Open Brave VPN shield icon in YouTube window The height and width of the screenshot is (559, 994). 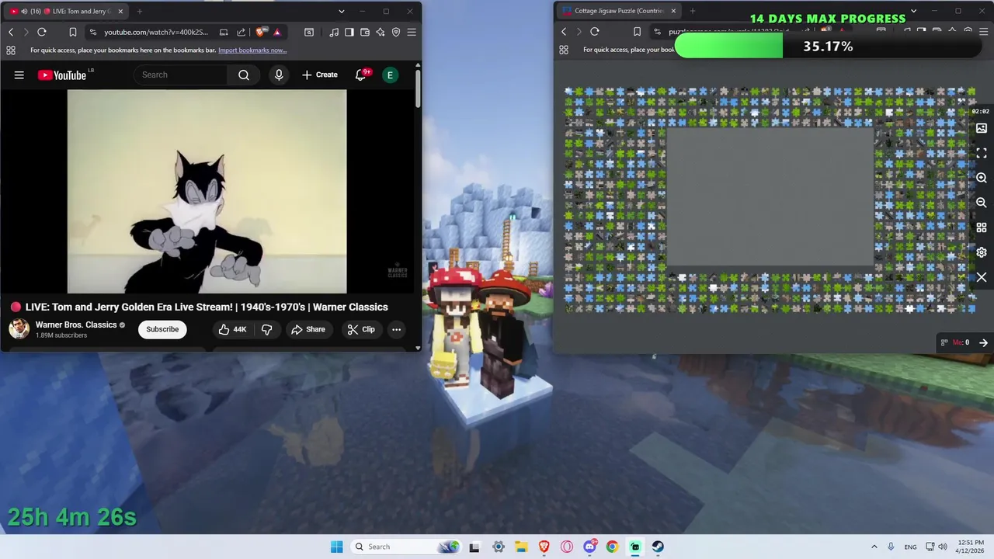(396, 32)
